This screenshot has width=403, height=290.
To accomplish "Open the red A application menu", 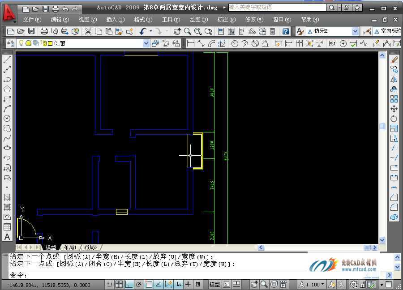I will point(9,13).
